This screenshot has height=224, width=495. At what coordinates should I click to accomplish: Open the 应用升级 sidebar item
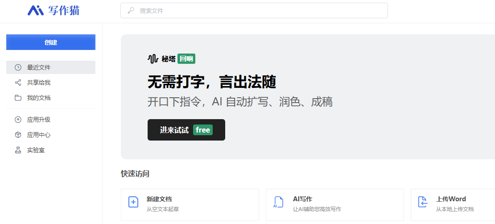51,120
